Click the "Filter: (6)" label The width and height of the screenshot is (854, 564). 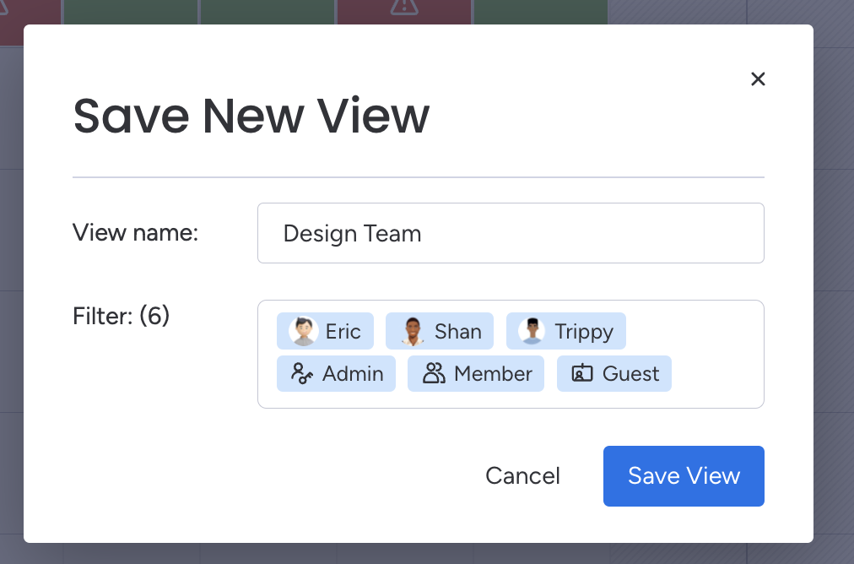tap(122, 316)
